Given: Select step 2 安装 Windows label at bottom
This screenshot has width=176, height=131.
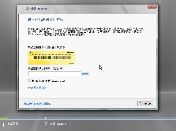Looking at the screenshot, I should pyautogui.click(x=57, y=124).
